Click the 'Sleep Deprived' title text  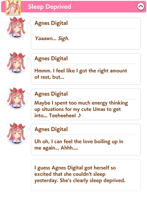pyautogui.click(x=49, y=7)
